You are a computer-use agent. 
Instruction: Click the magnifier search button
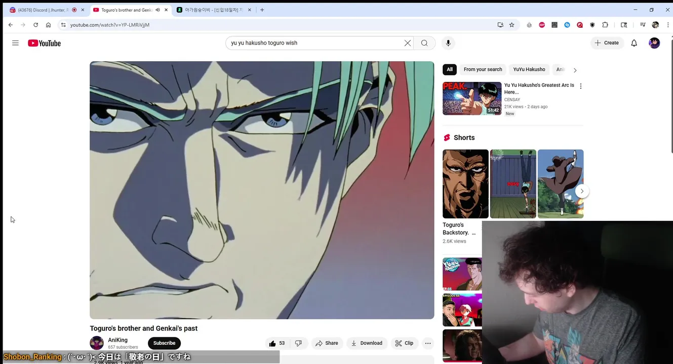click(424, 43)
